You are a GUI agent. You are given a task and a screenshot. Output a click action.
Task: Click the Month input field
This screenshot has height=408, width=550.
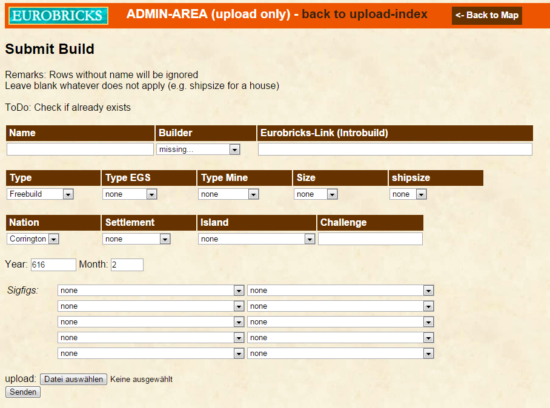[x=127, y=265]
